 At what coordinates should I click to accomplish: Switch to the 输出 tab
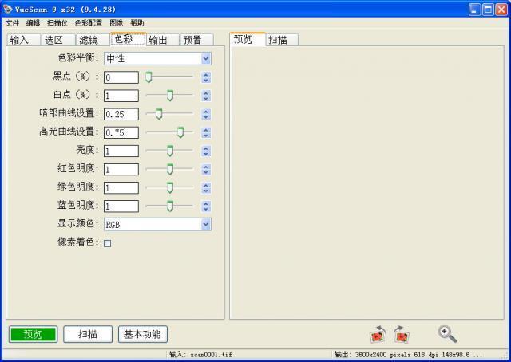(x=157, y=40)
